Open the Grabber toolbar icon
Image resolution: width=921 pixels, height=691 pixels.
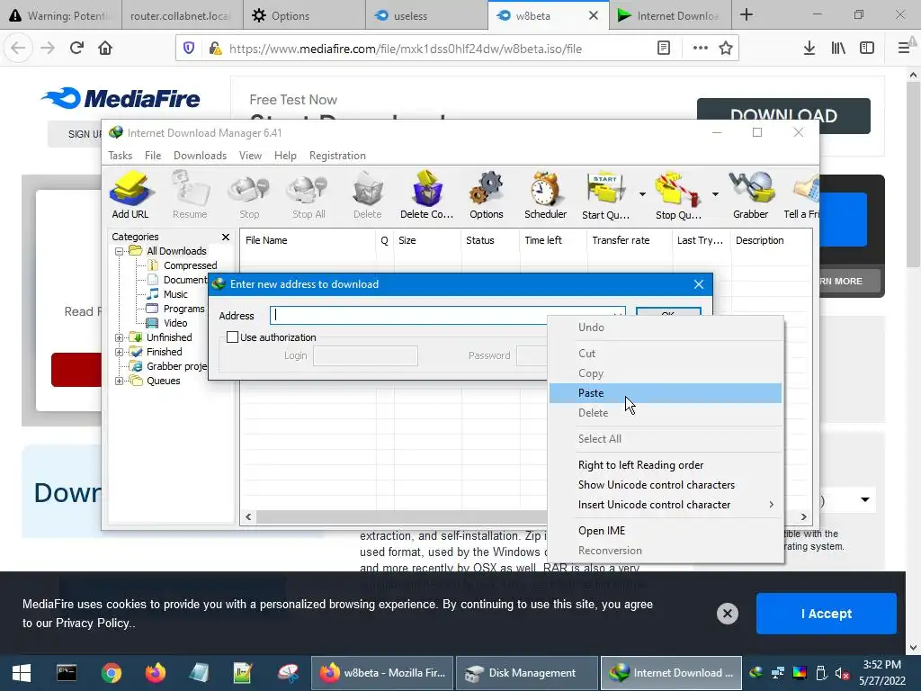(751, 195)
